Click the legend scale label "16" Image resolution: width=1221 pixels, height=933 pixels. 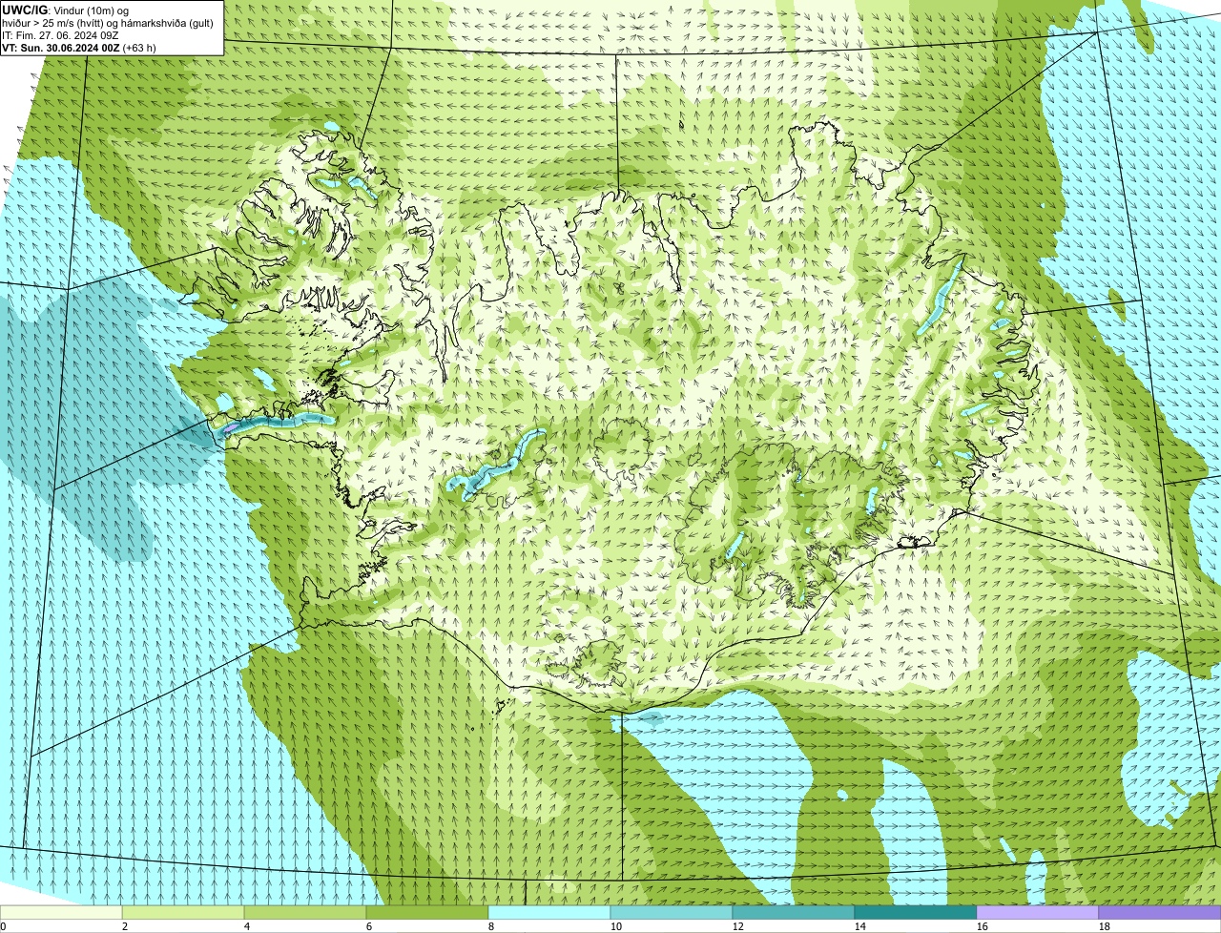pos(983,926)
